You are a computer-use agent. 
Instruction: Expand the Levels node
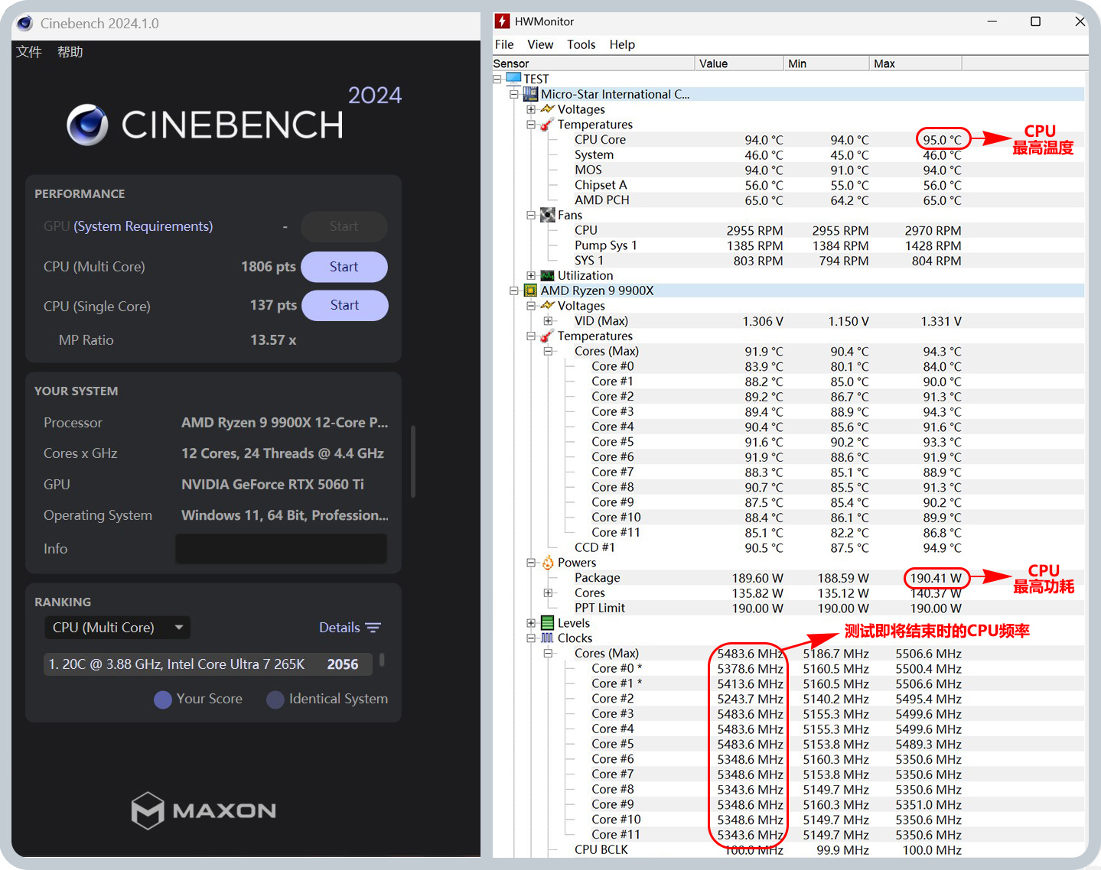[531, 623]
